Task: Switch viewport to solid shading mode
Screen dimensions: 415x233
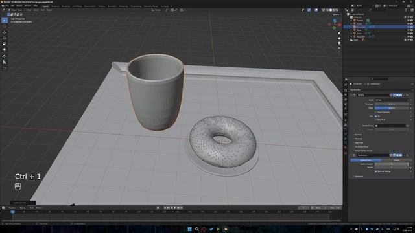Action: tap(330, 10)
